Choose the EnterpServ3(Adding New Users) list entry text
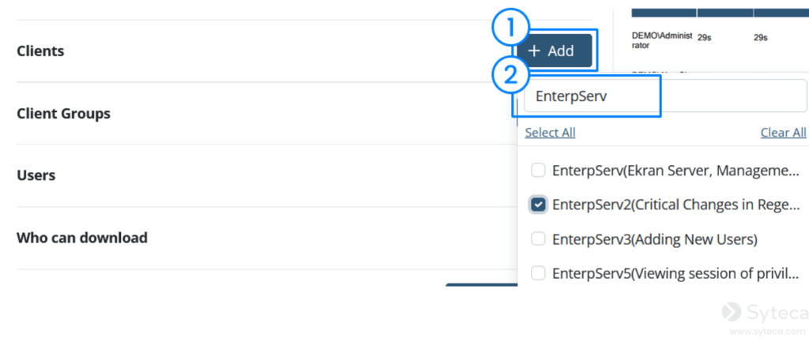809x353 pixels. coord(655,239)
